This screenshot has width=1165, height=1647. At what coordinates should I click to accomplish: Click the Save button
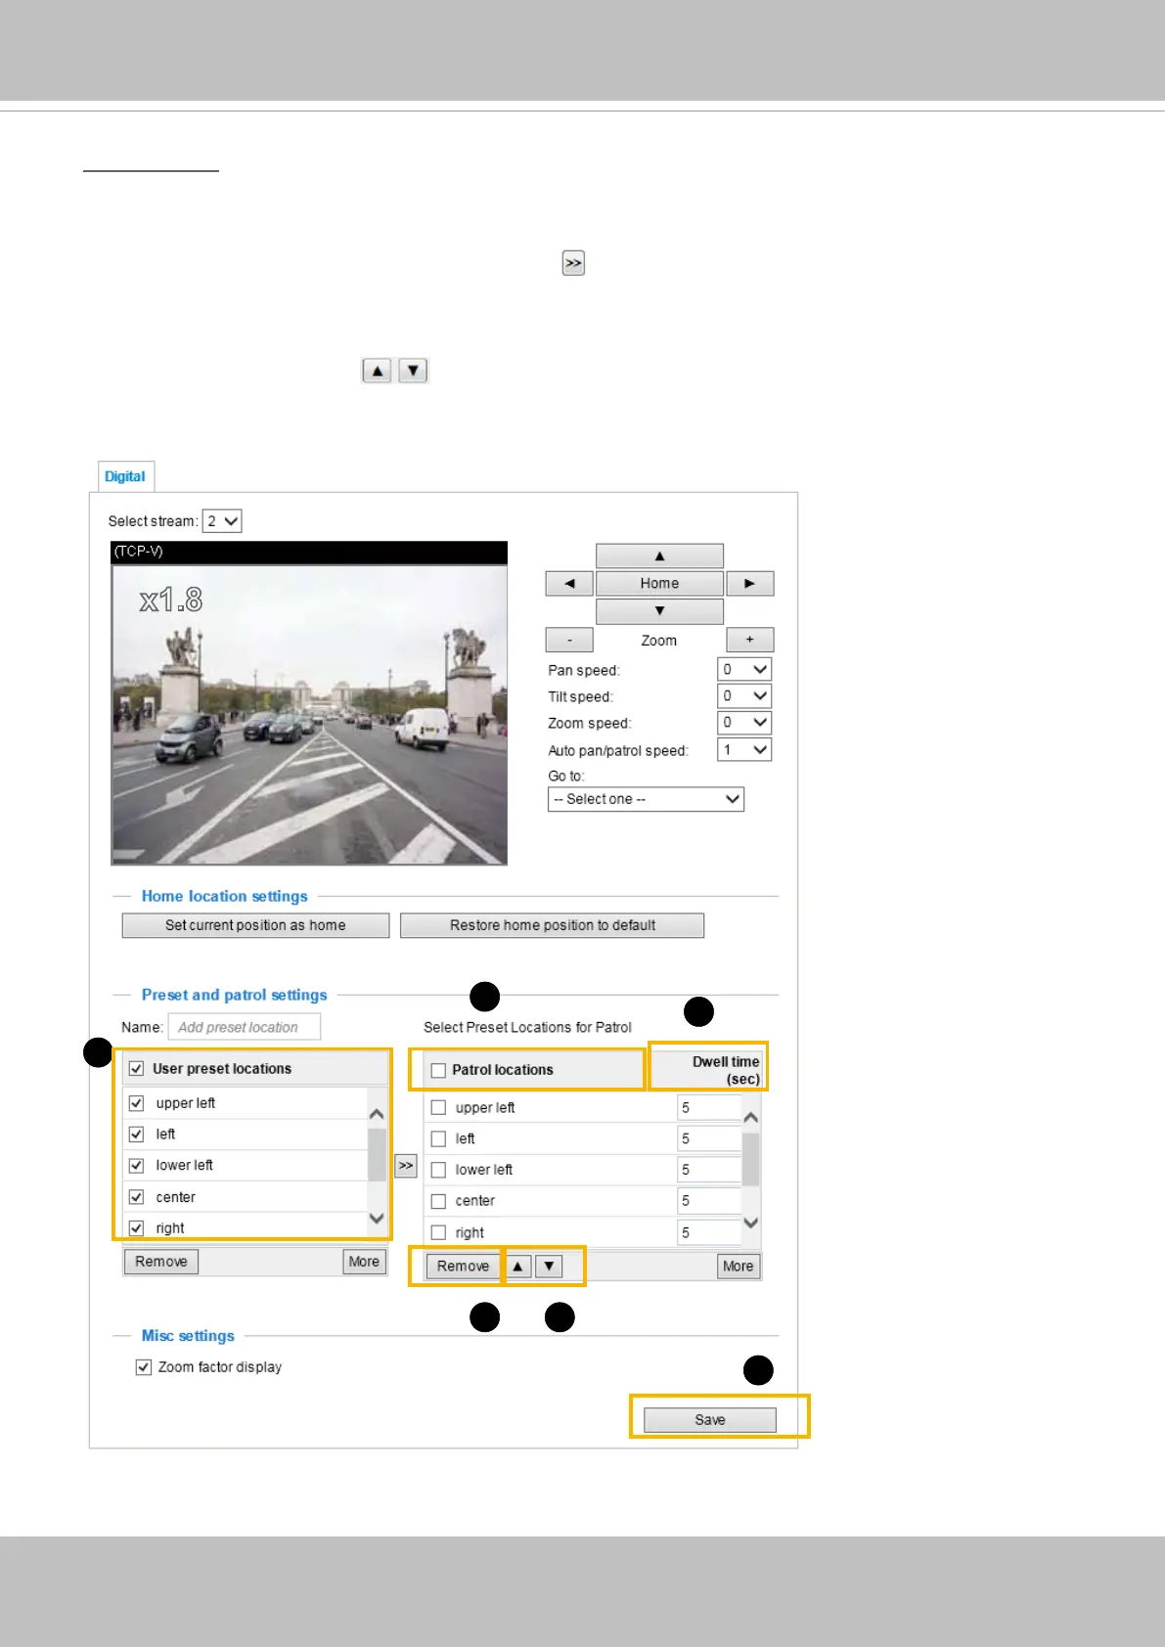(709, 1420)
